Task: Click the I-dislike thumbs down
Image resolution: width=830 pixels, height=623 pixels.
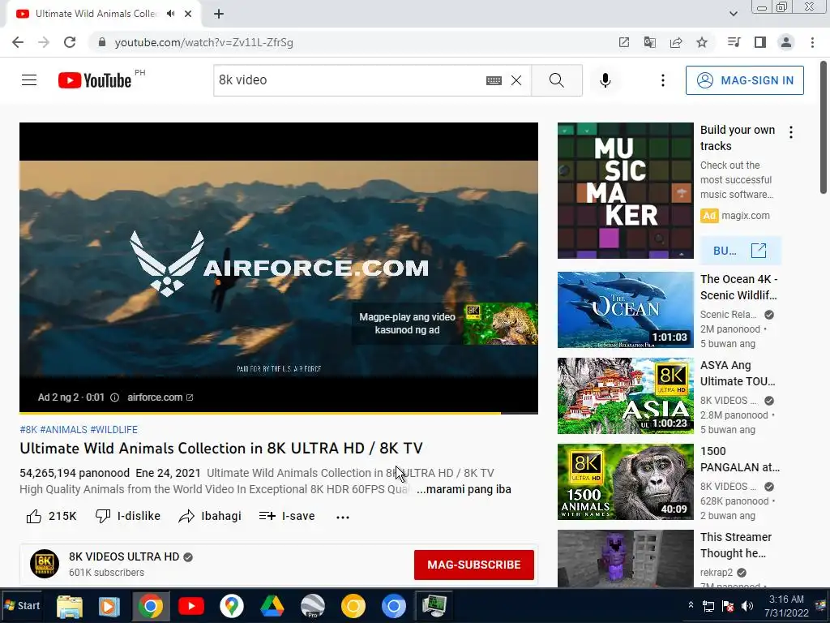Action: click(x=127, y=516)
